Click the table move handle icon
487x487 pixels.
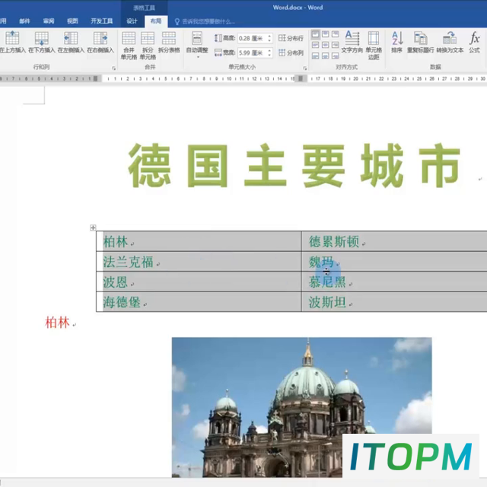tap(93, 228)
